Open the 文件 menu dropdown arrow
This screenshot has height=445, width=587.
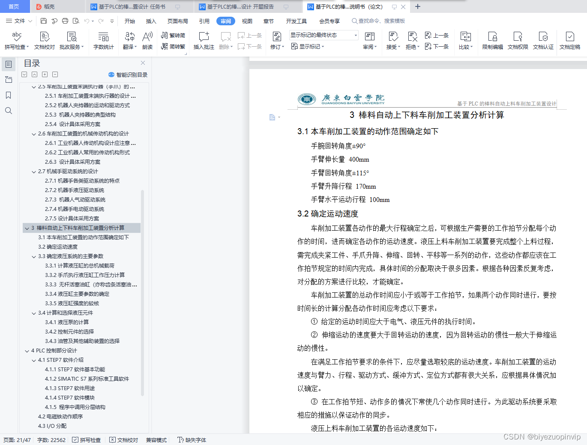pyautogui.click(x=30, y=21)
